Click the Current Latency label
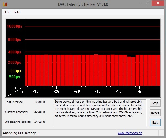The width and height of the screenshot is (166, 138). pyautogui.click(x=16, y=112)
